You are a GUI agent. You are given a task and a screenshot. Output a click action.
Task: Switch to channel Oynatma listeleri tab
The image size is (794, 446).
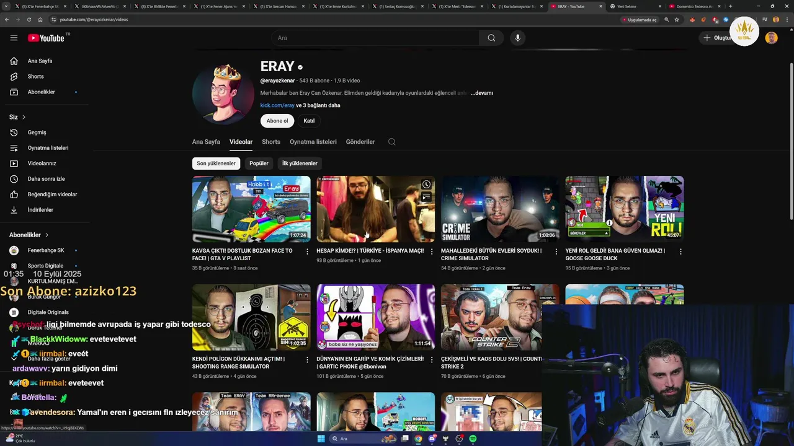click(x=313, y=142)
